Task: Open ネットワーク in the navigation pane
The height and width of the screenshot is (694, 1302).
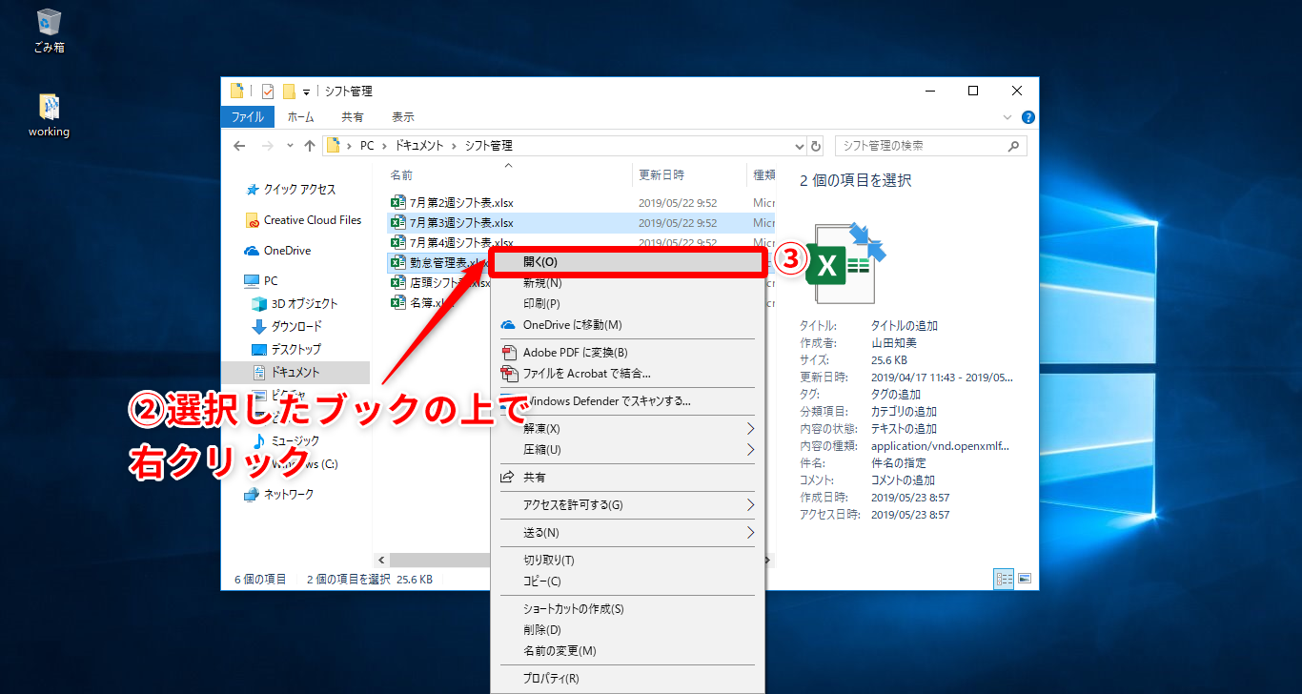Action: (279, 495)
